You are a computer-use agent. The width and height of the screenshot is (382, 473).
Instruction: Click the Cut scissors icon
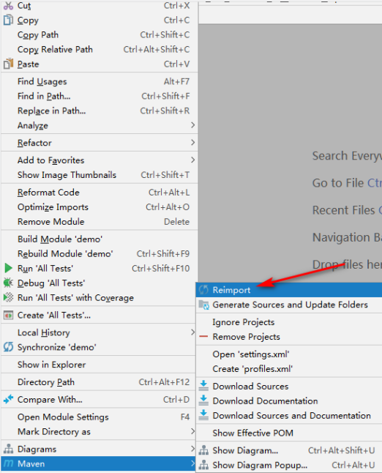[x=8, y=5]
